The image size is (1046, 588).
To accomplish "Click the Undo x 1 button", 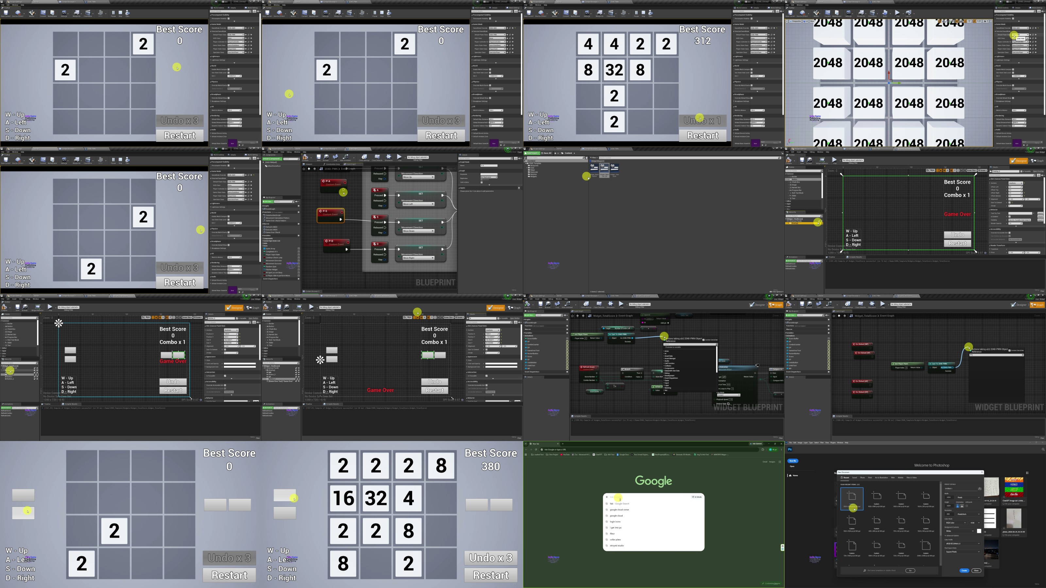I will [x=702, y=121].
